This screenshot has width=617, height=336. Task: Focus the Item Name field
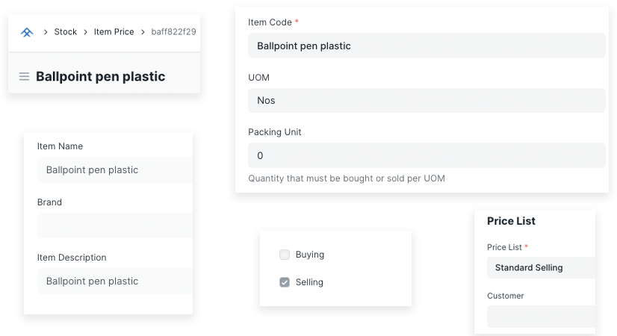tap(116, 170)
